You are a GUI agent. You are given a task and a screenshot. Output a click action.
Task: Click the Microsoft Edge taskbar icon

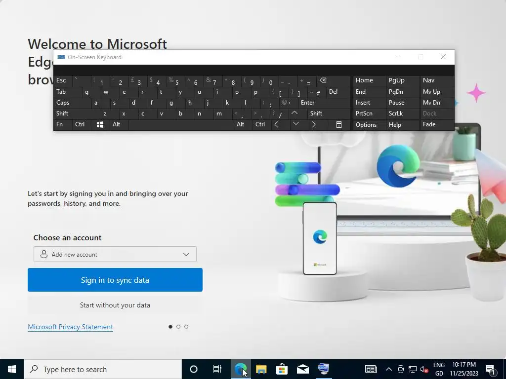point(241,369)
